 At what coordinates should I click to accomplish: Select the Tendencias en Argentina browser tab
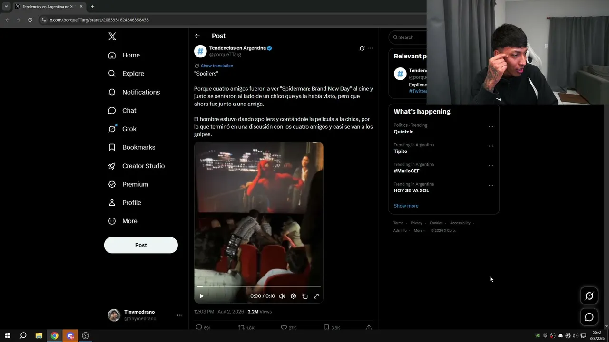(x=49, y=7)
